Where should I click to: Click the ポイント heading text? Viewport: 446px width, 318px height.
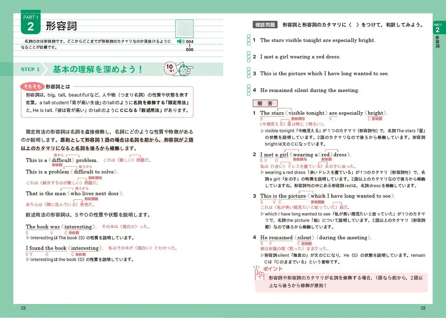pos(273,269)
